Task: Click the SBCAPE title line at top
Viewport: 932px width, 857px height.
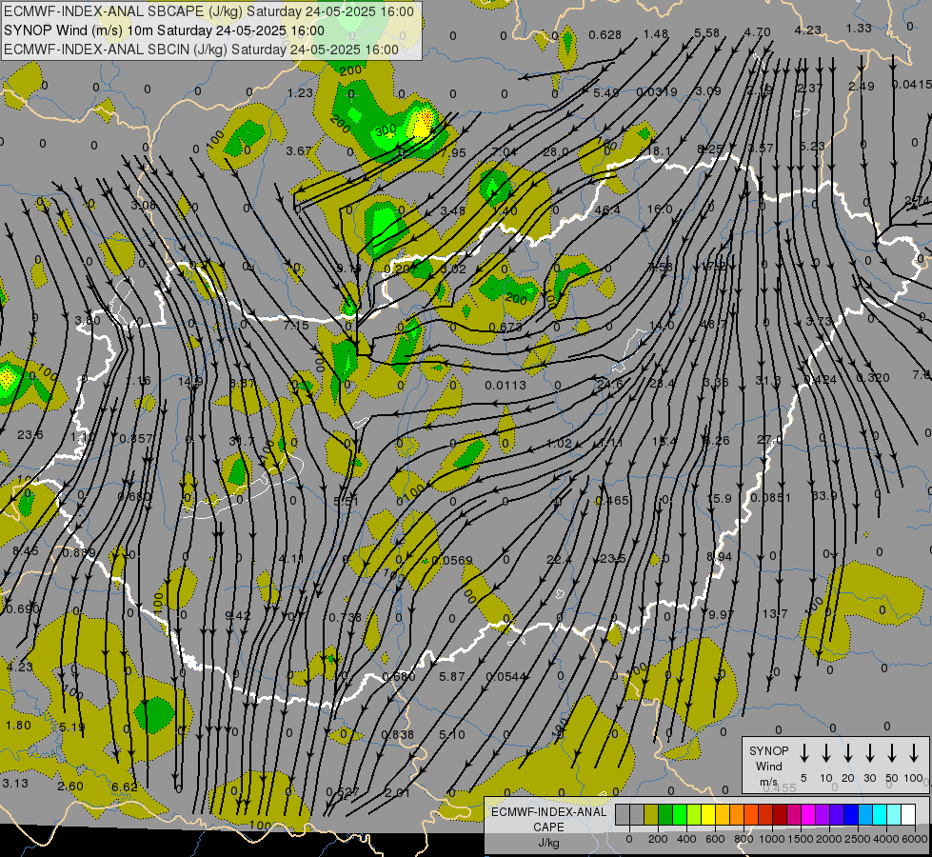Action: tap(208, 11)
